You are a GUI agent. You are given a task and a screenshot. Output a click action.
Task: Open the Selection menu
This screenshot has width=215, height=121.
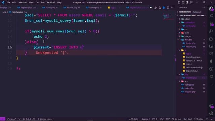[x=22, y=2]
